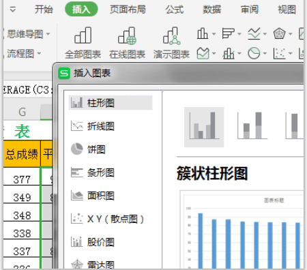Choose stacked column chart subtype thumbnail

(252, 125)
